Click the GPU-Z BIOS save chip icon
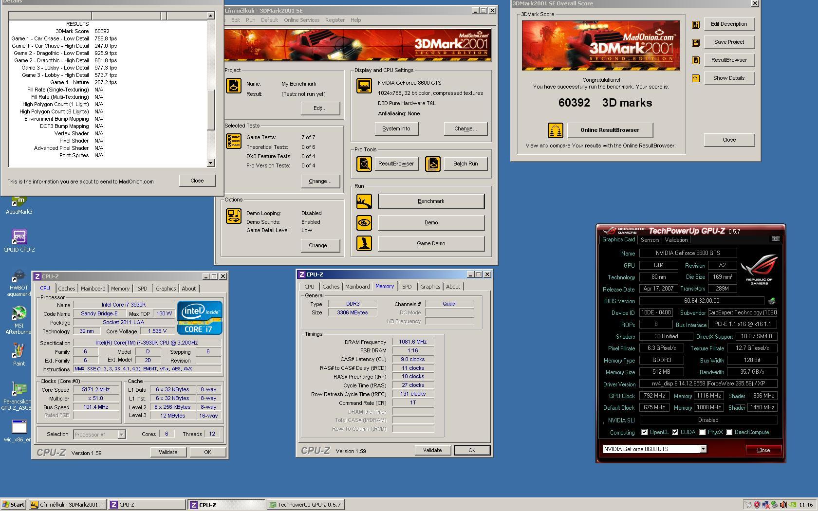Viewport: 818px width, 511px height. pos(772,301)
